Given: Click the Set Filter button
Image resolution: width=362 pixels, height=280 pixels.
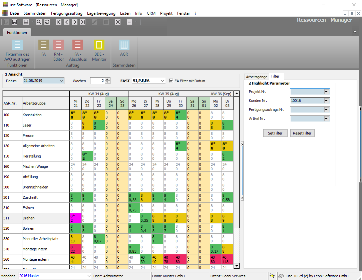Looking at the screenshot, I should pyautogui.click(x=275, y=133).
